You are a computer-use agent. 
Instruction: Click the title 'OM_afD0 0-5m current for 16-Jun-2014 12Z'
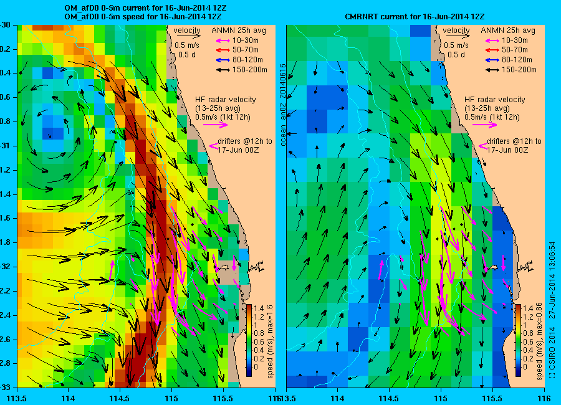point(145,8)
